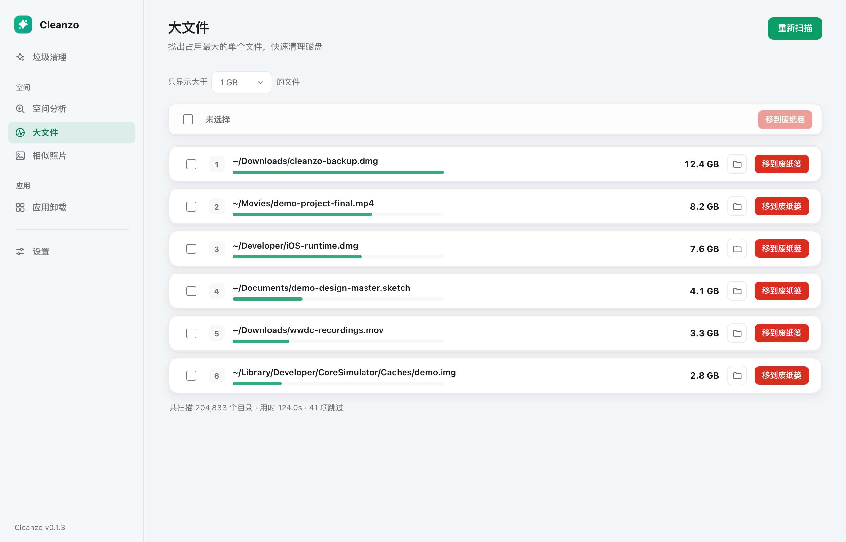Screen dimensions: 846x542
Task: Go to 垃圾清理 in the sidebar
Action: (72, 57)
